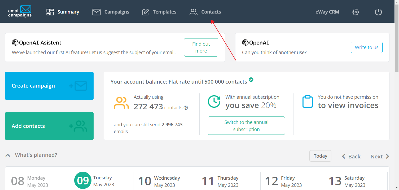Click the 'to view invoices' text

(348, 105)
